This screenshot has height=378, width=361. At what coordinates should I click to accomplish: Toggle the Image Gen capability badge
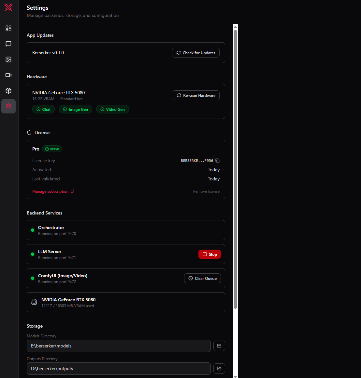[75, 109]
